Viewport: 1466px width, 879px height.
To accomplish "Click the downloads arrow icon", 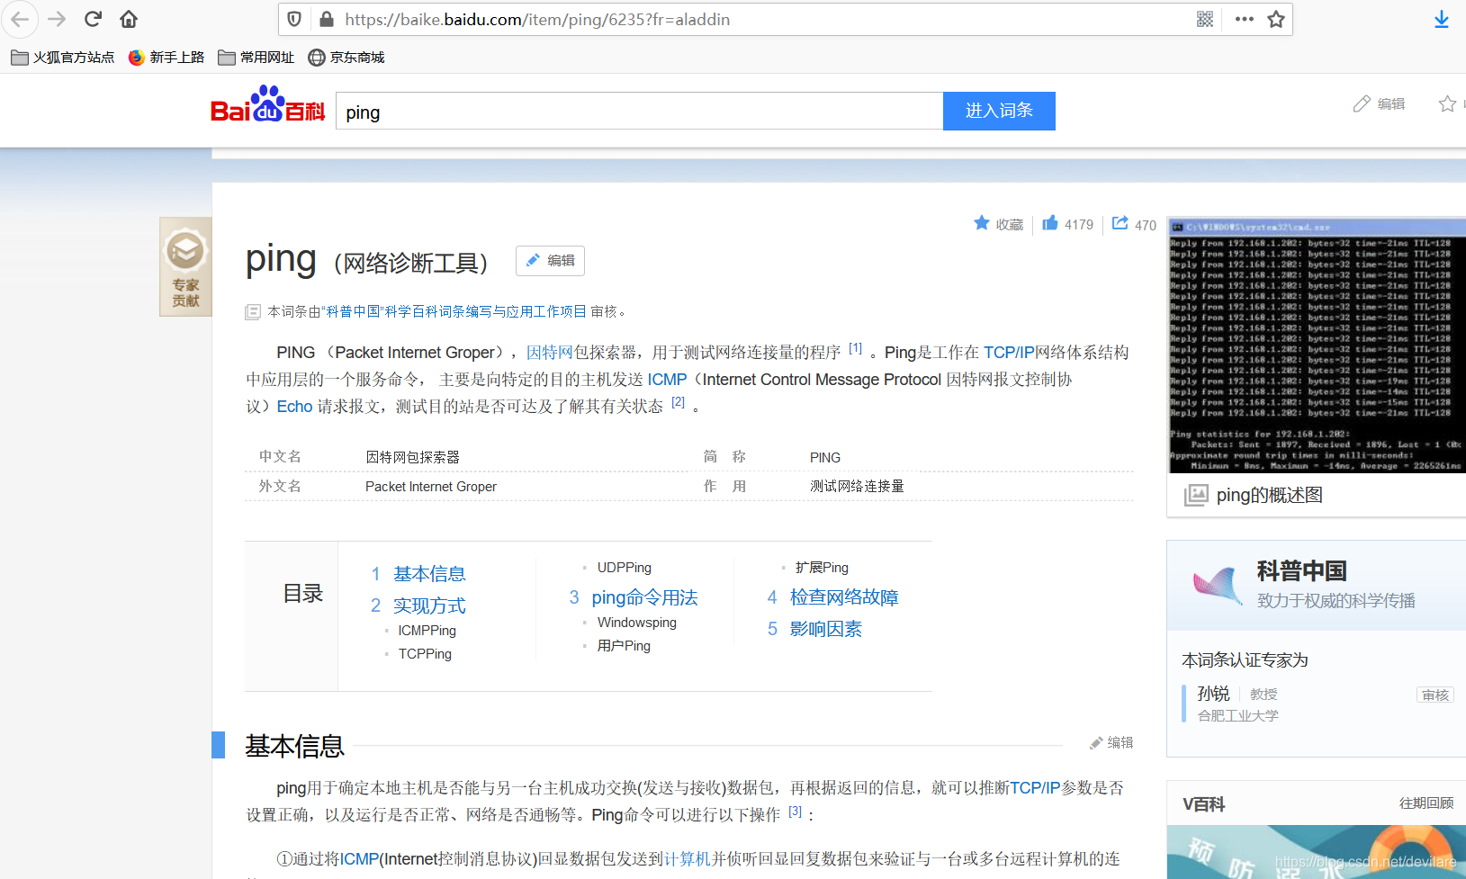I will 1441,19.
